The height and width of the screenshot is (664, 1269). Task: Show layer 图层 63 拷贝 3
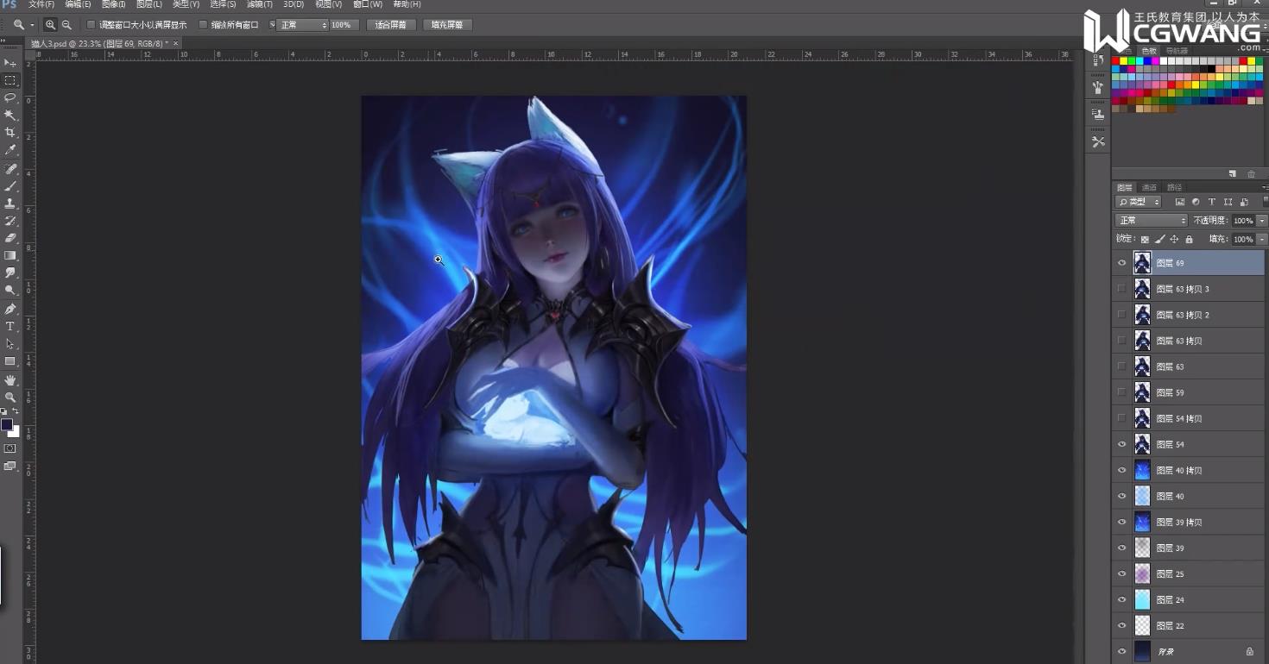(x=1122, y=289)
